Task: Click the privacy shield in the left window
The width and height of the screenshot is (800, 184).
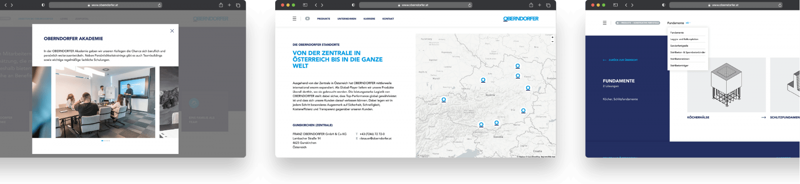Action: click(x=43, y=5)
